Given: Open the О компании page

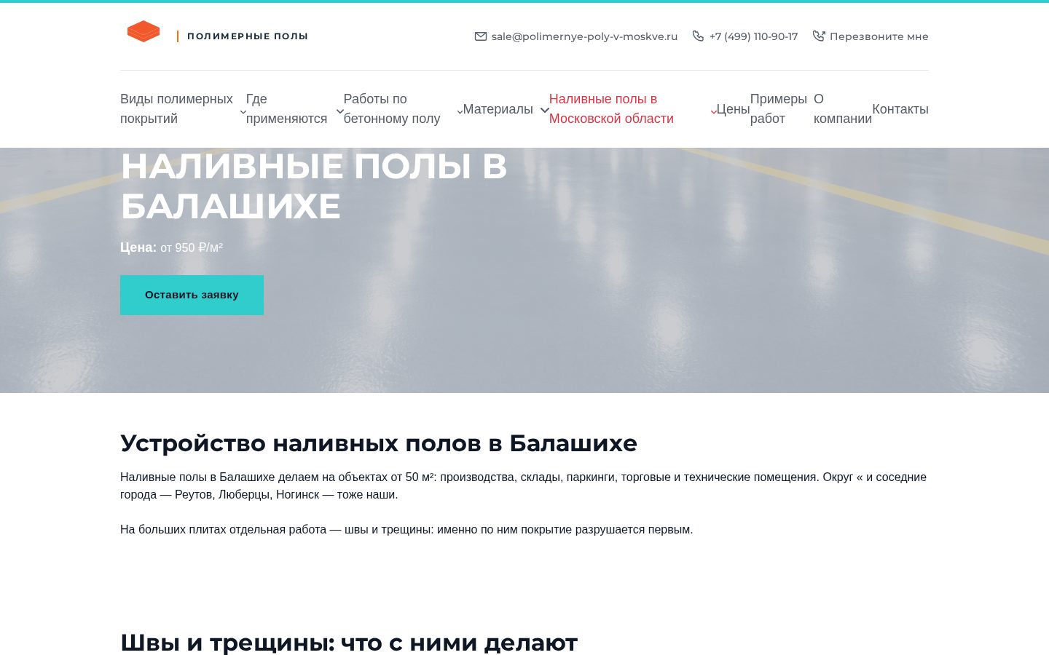Looking at the screenshot, I should click(843, 109).
